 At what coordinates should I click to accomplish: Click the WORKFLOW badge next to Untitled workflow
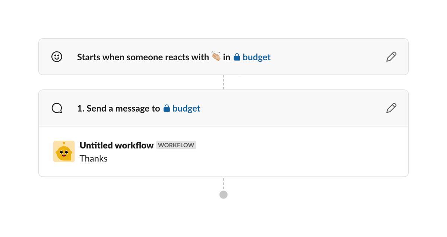(176, 145)
